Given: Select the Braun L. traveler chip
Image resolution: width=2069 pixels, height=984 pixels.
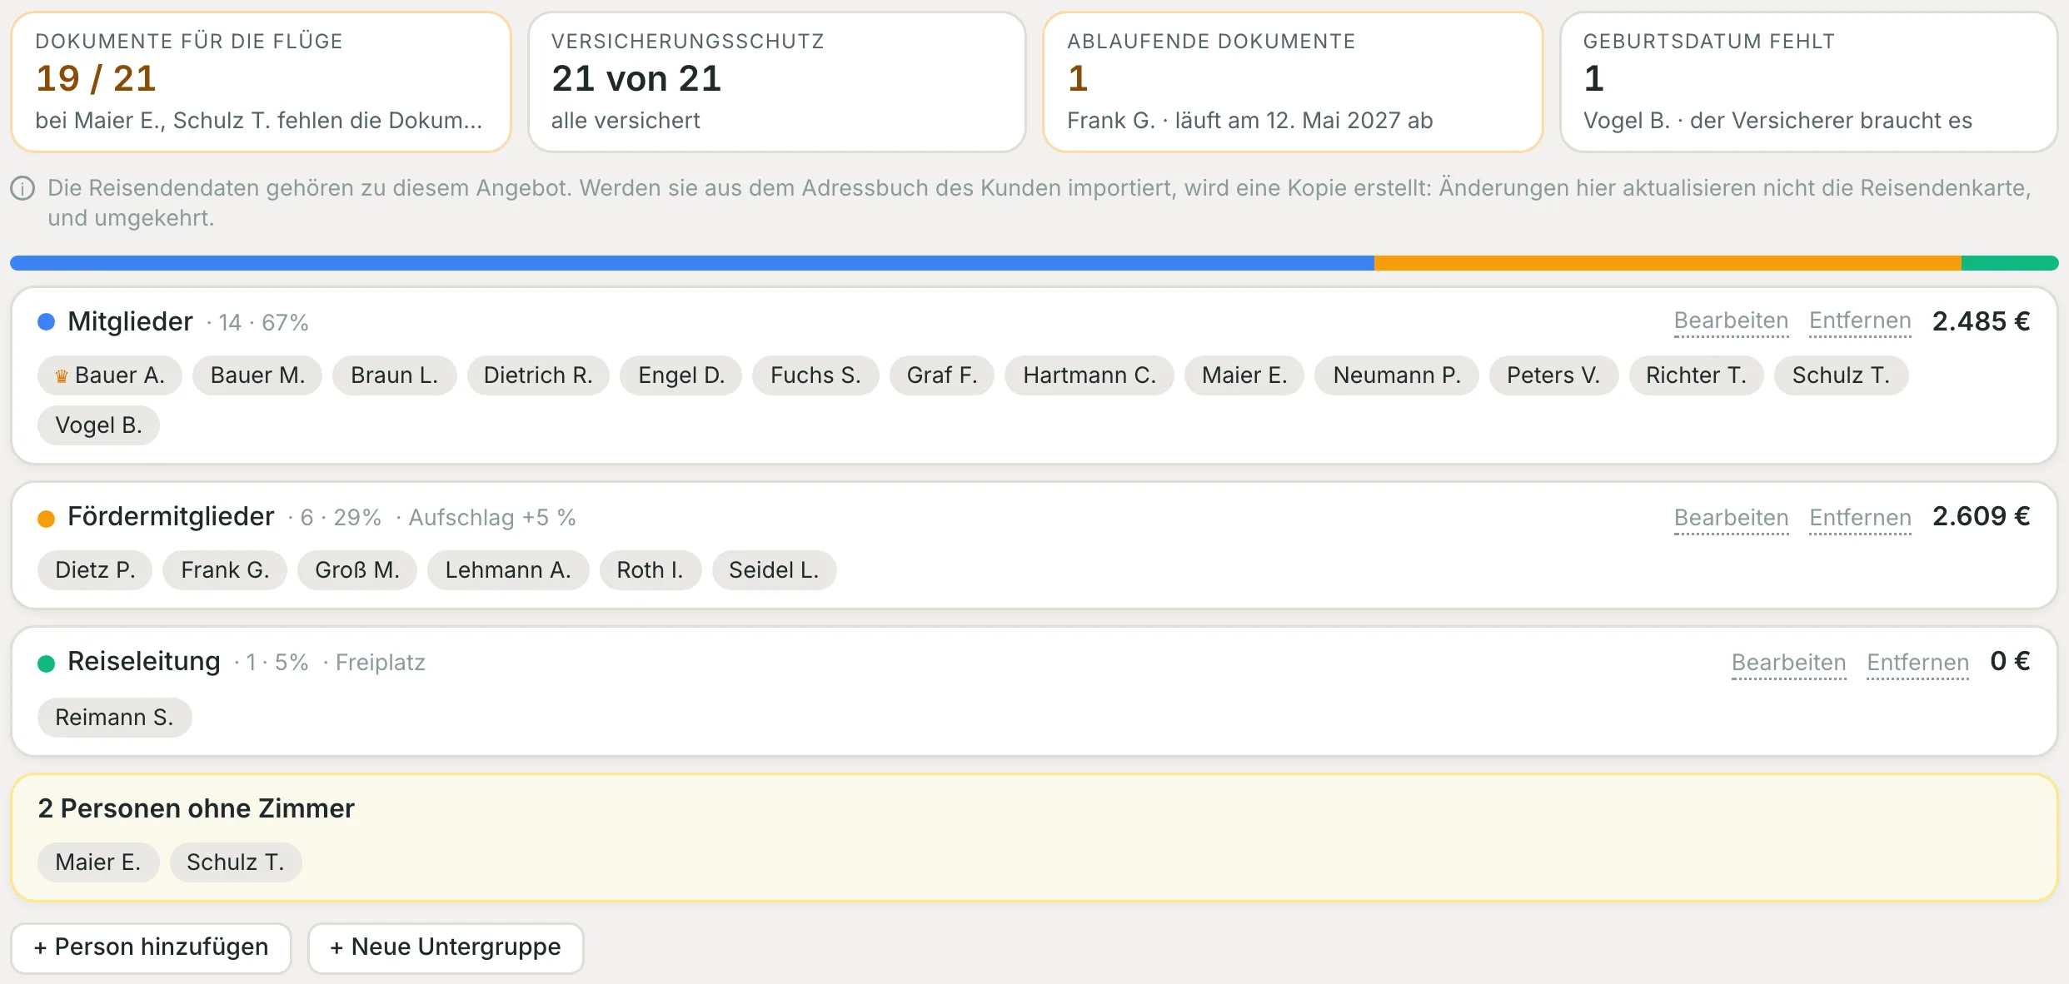Looking at the screenshot, I should (x=394, y=375).
